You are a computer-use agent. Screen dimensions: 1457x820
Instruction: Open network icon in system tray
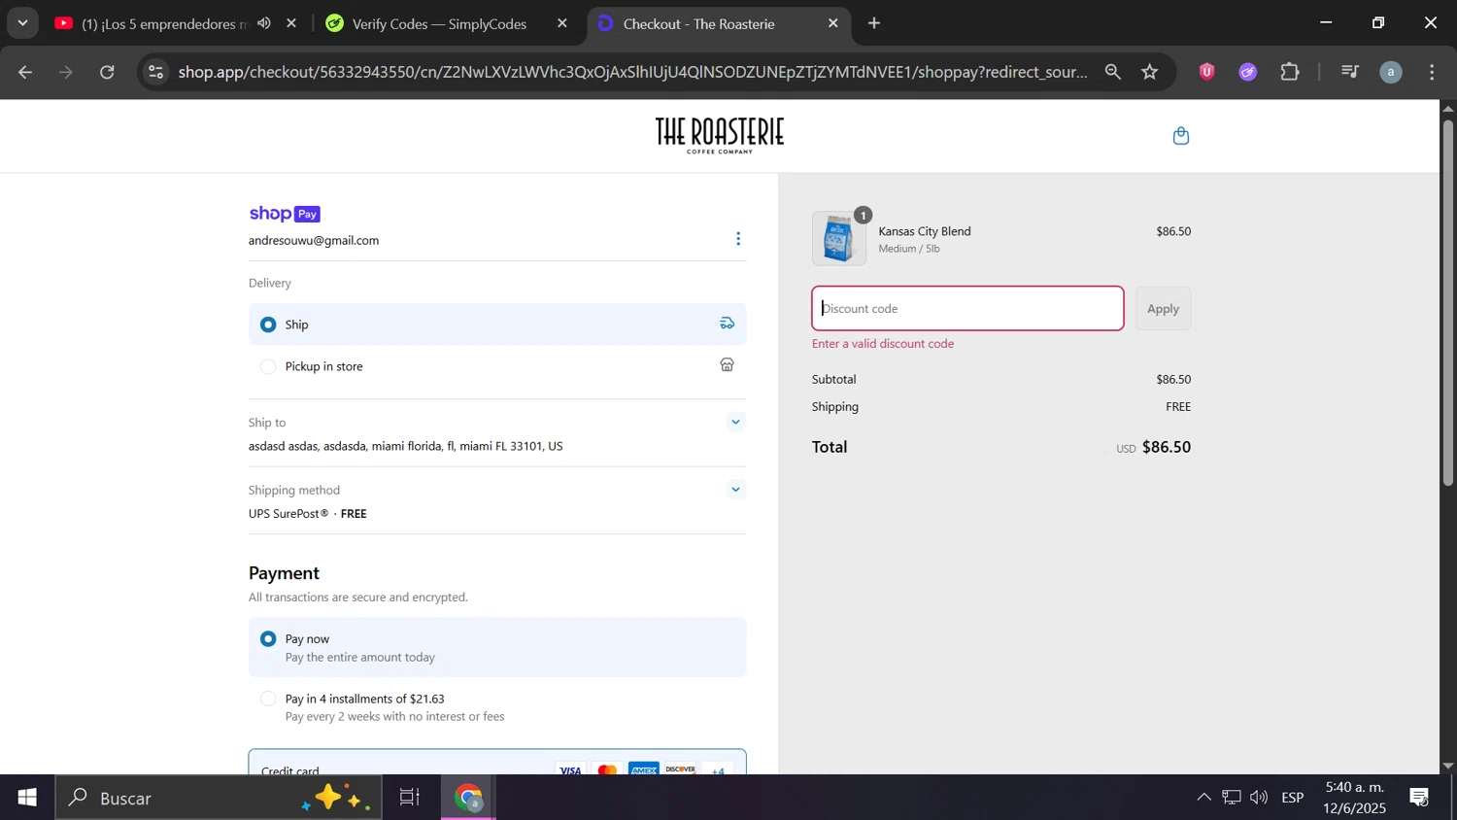(x=1232, y=798)
